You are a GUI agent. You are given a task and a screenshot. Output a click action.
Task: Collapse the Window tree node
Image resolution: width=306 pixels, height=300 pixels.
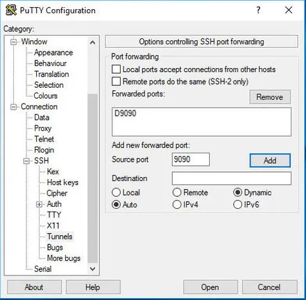click(x=14, y=42)
